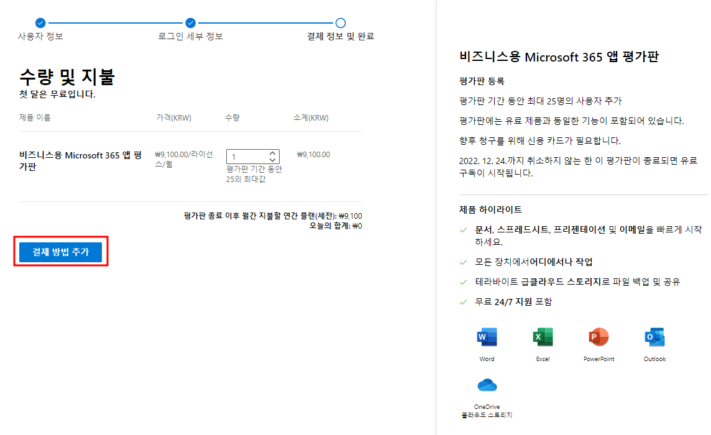
Task: Click the completed 로그인 세부 정보 step checkmark
Action: click(x=190, y=22)
